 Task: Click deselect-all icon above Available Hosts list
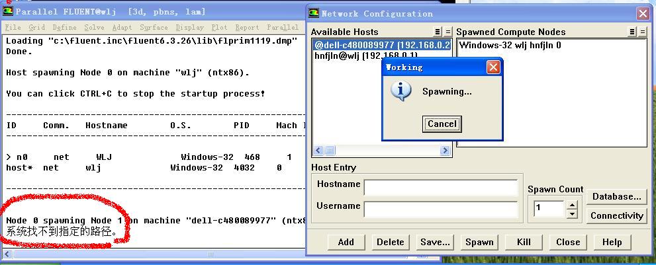pyautogui.click(x=447, y=32)
